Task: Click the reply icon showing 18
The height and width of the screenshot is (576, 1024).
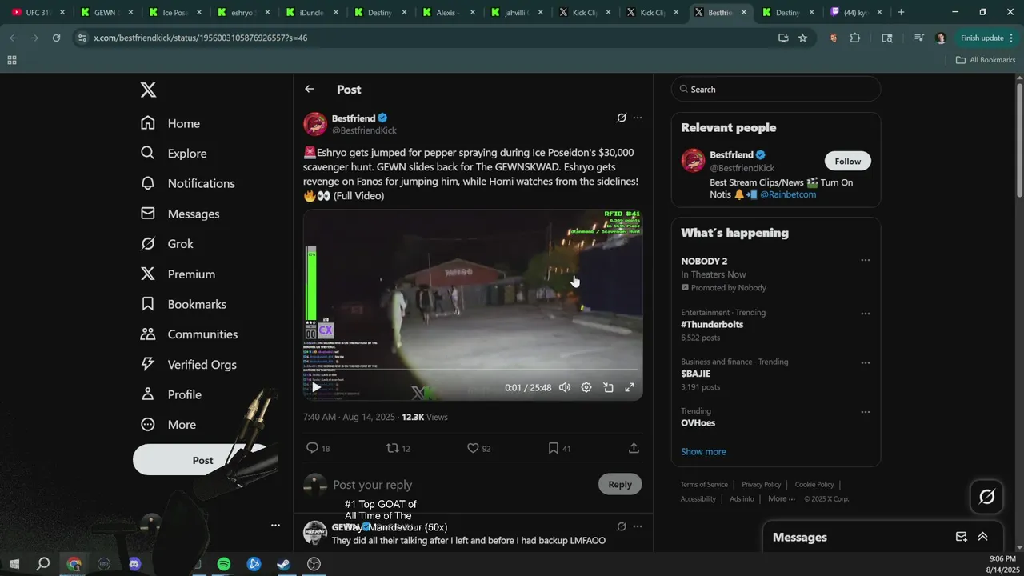Action: point(318,448)
